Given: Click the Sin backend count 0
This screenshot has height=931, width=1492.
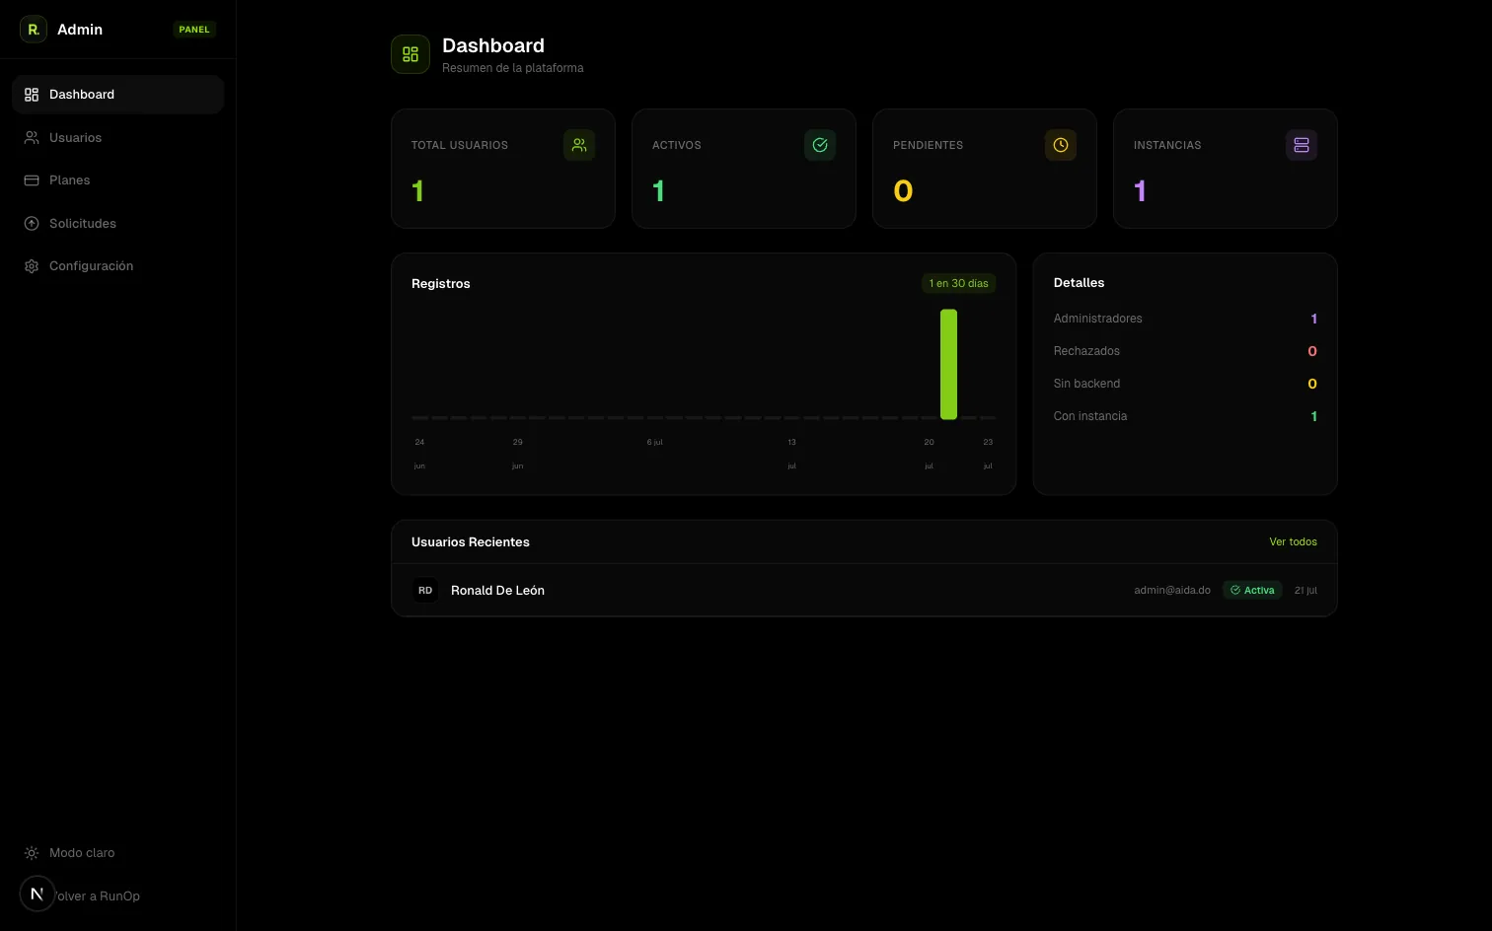Looking at the screenshot, I should 1312,384.
